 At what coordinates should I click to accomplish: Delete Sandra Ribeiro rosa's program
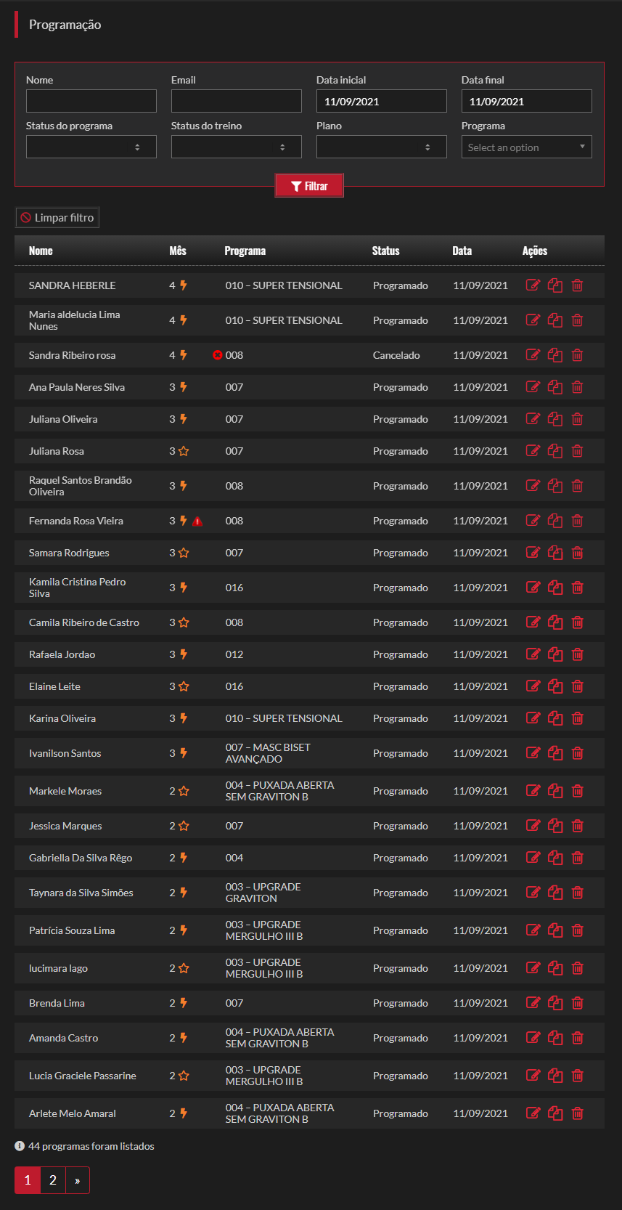pyautogui.click(x=578, y=355)
